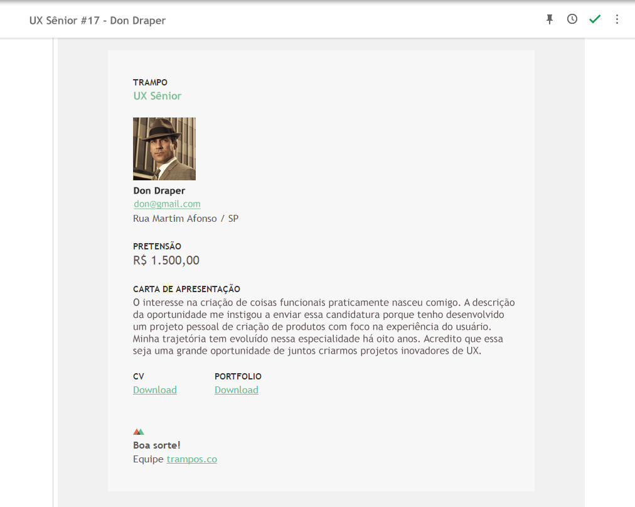Snooze the email using the clock icon

pyautogui.click(x=572, y=19)
